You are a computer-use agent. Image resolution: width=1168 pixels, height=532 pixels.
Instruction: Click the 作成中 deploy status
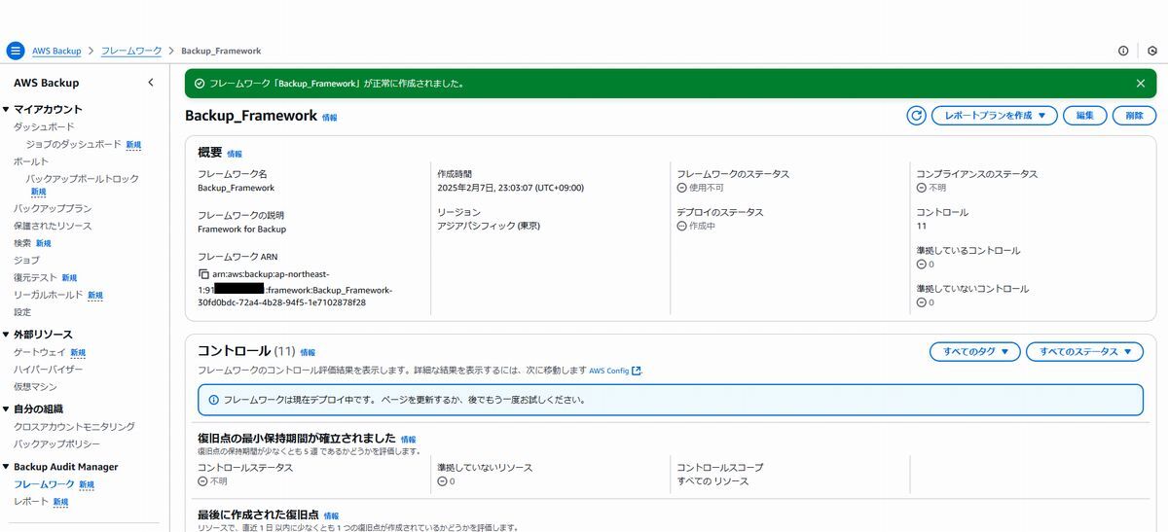[697, 226]
